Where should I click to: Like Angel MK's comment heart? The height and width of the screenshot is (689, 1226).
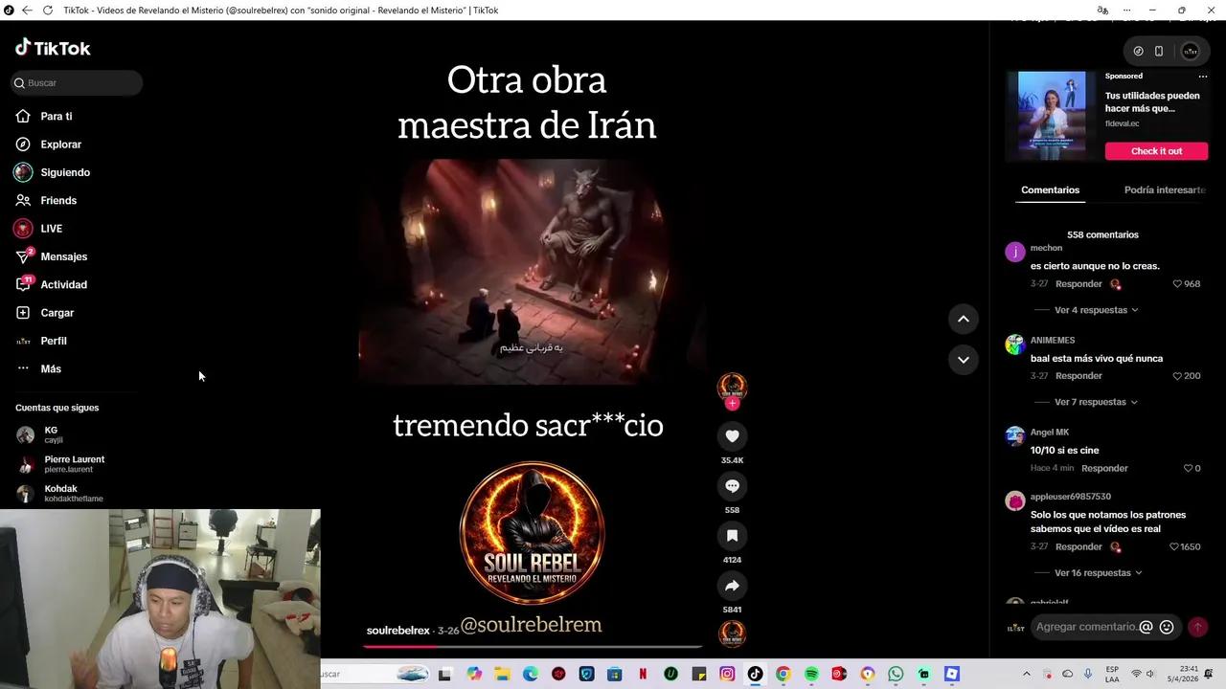1188,468
